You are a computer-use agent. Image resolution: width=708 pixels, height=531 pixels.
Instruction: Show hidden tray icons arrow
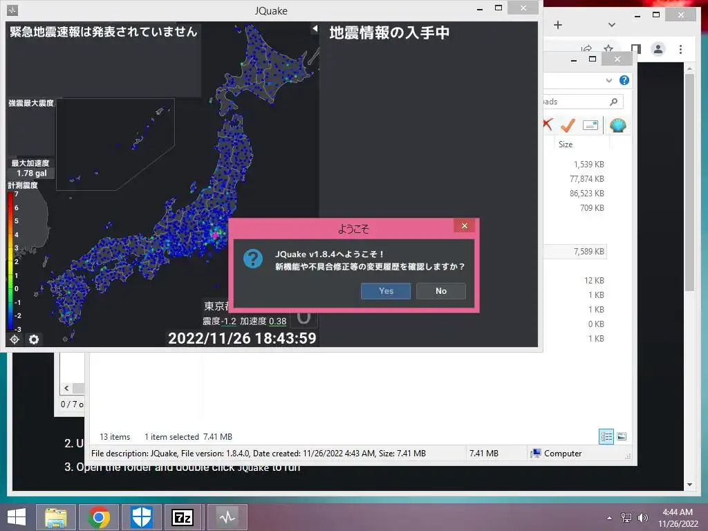610,518
